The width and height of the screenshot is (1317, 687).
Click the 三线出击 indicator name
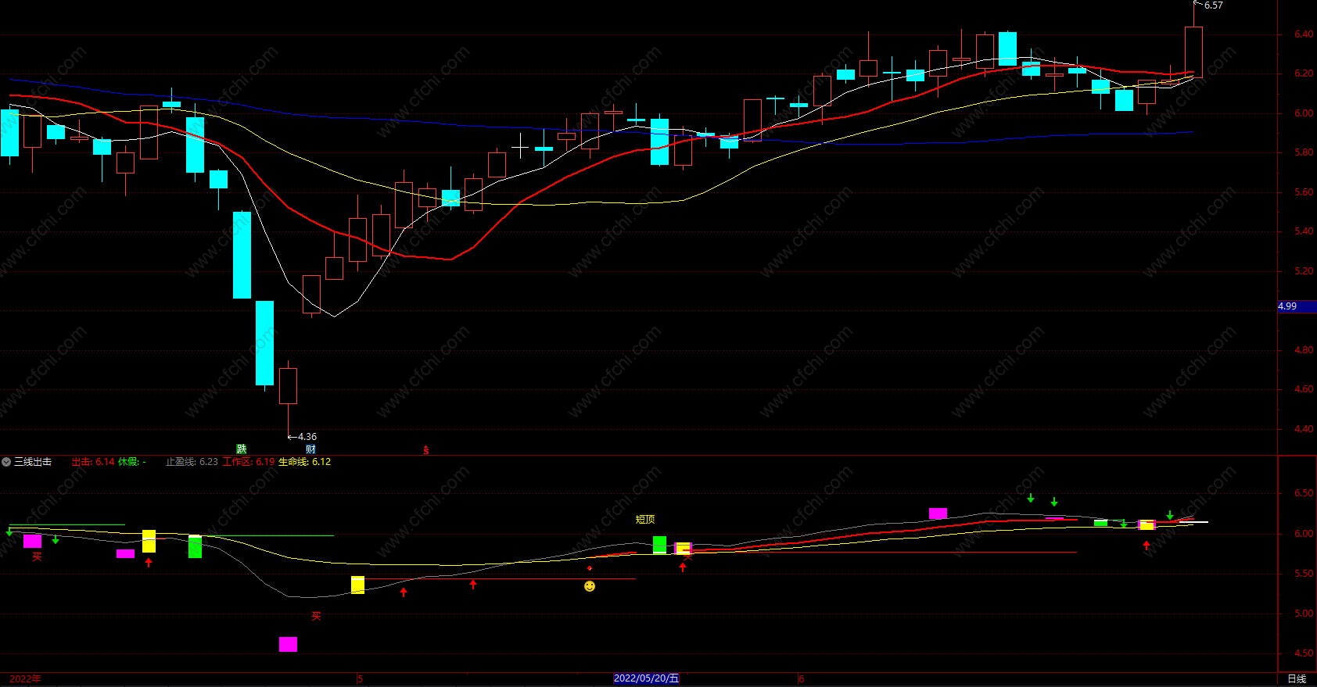coord(33,462)
